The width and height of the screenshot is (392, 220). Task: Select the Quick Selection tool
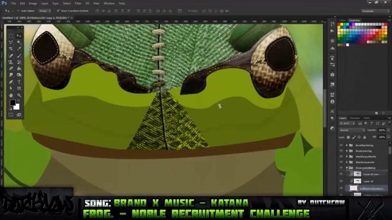pos(19,42)
